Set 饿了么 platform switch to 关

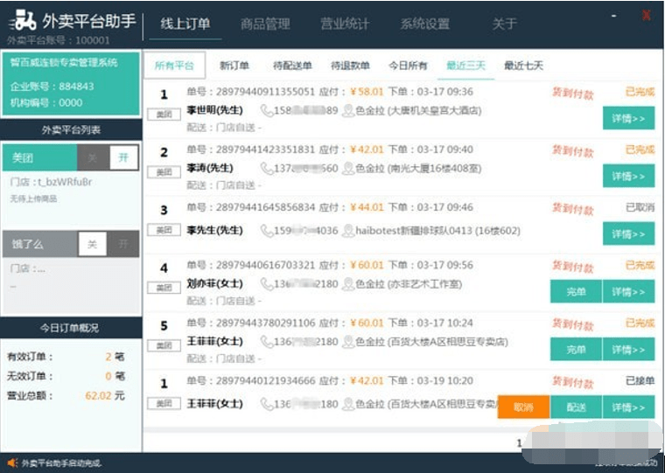point(92,244)
